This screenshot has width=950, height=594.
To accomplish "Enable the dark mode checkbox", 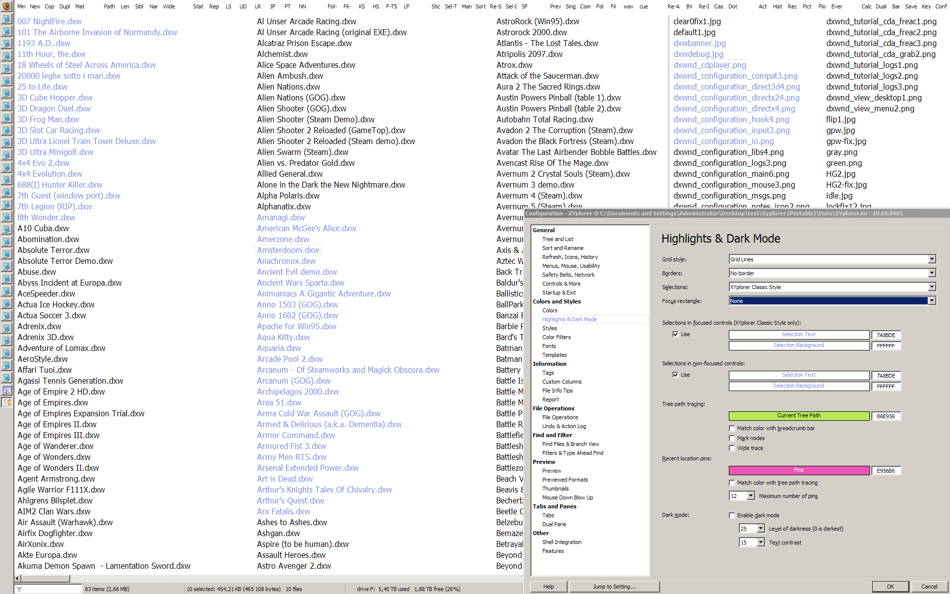I will tap(732, 515).
